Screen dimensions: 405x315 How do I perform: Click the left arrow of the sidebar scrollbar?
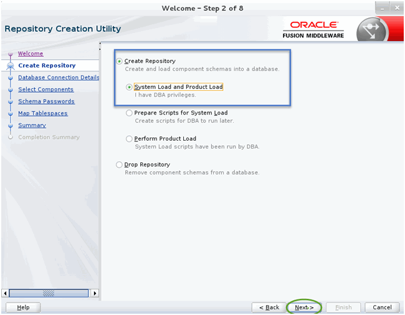5,293
